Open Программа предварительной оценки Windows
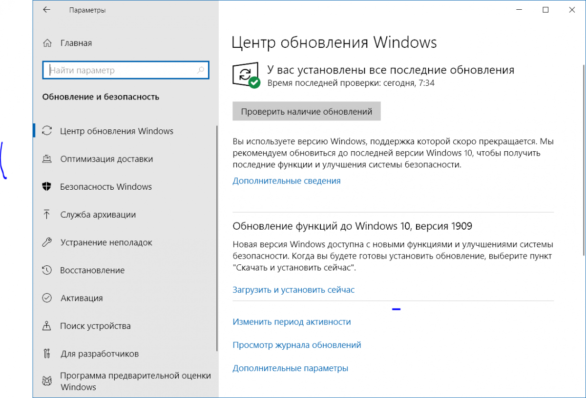 (135, 381)
